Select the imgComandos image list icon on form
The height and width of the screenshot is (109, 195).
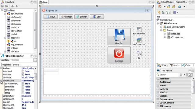click(x=139, y=40)
